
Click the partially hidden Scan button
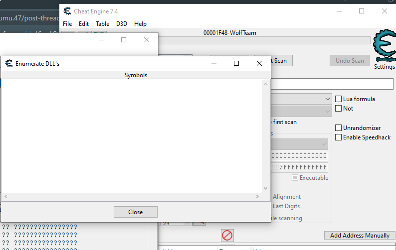point(281,61)
